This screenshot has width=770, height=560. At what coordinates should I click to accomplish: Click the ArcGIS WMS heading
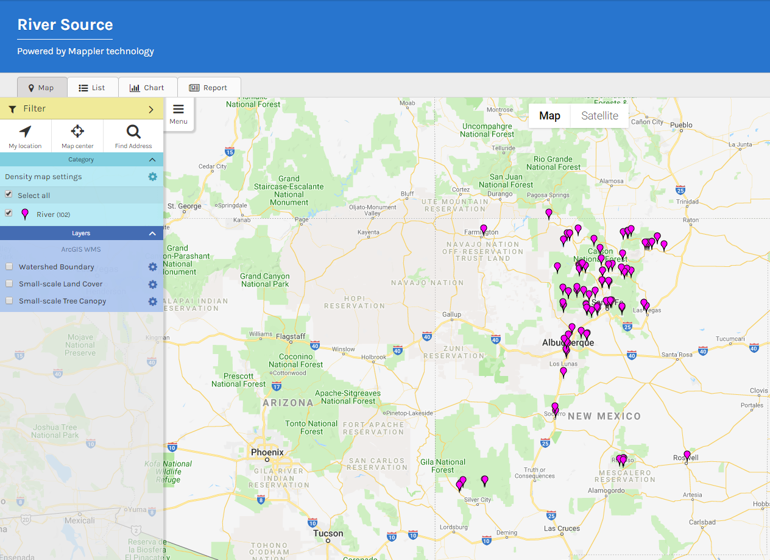(x=81, y=249)
